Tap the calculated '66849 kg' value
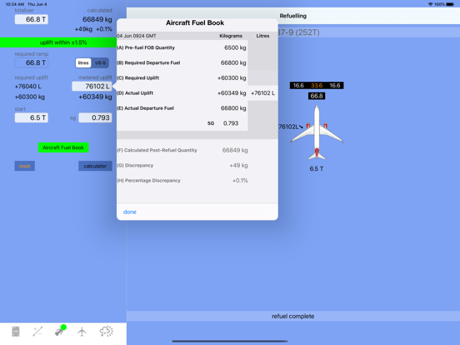 (x=97, y=19)
